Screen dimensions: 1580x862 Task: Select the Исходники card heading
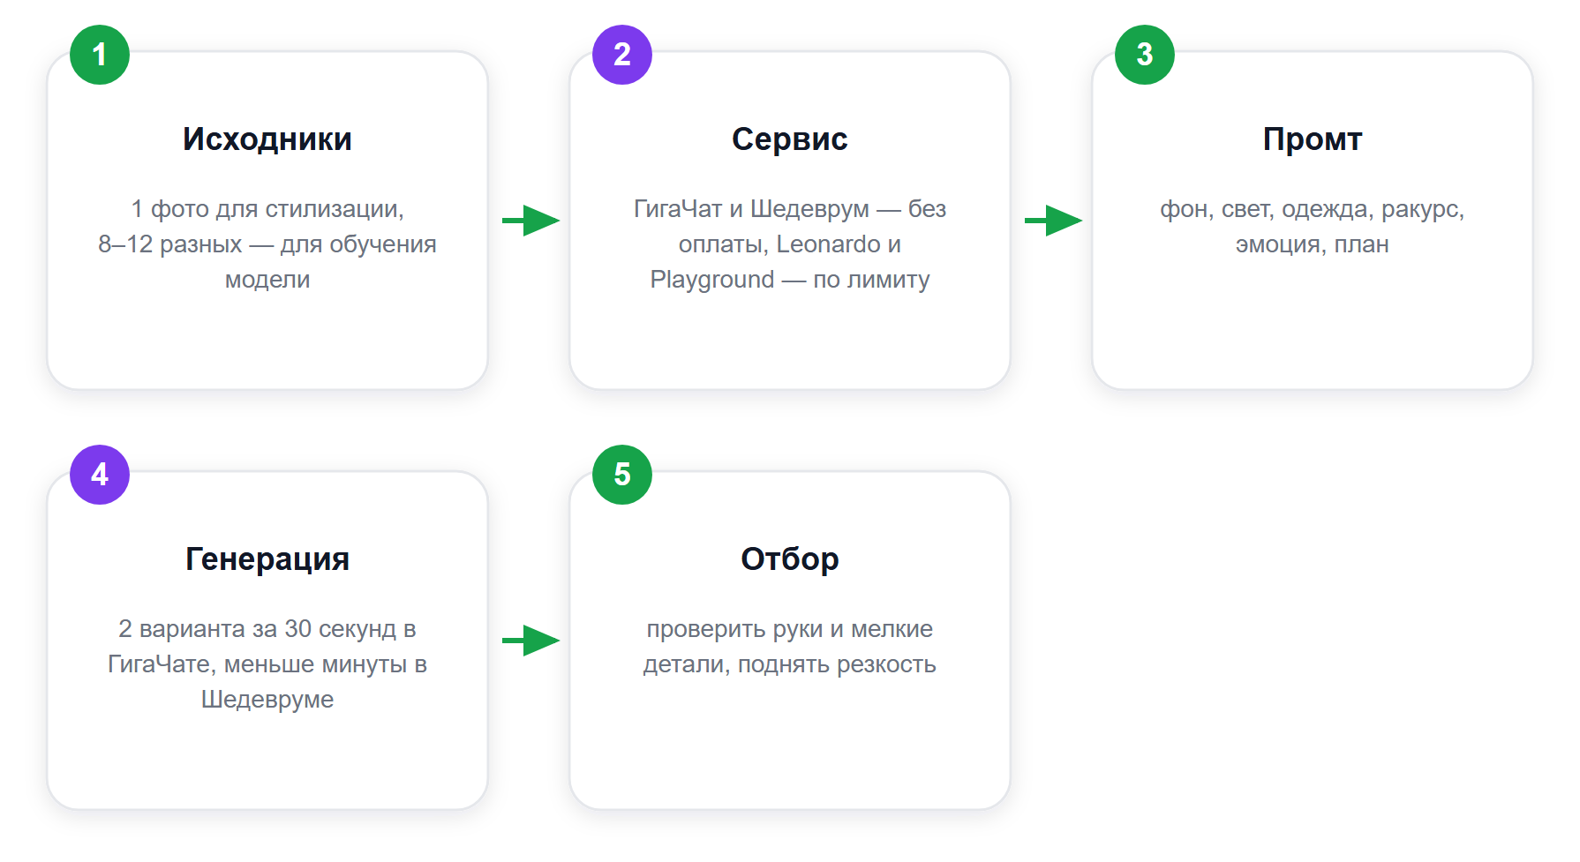[267, 139]
